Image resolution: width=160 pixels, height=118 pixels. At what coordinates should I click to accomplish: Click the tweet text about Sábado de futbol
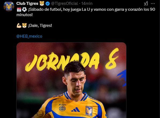(x=86, y=12)
